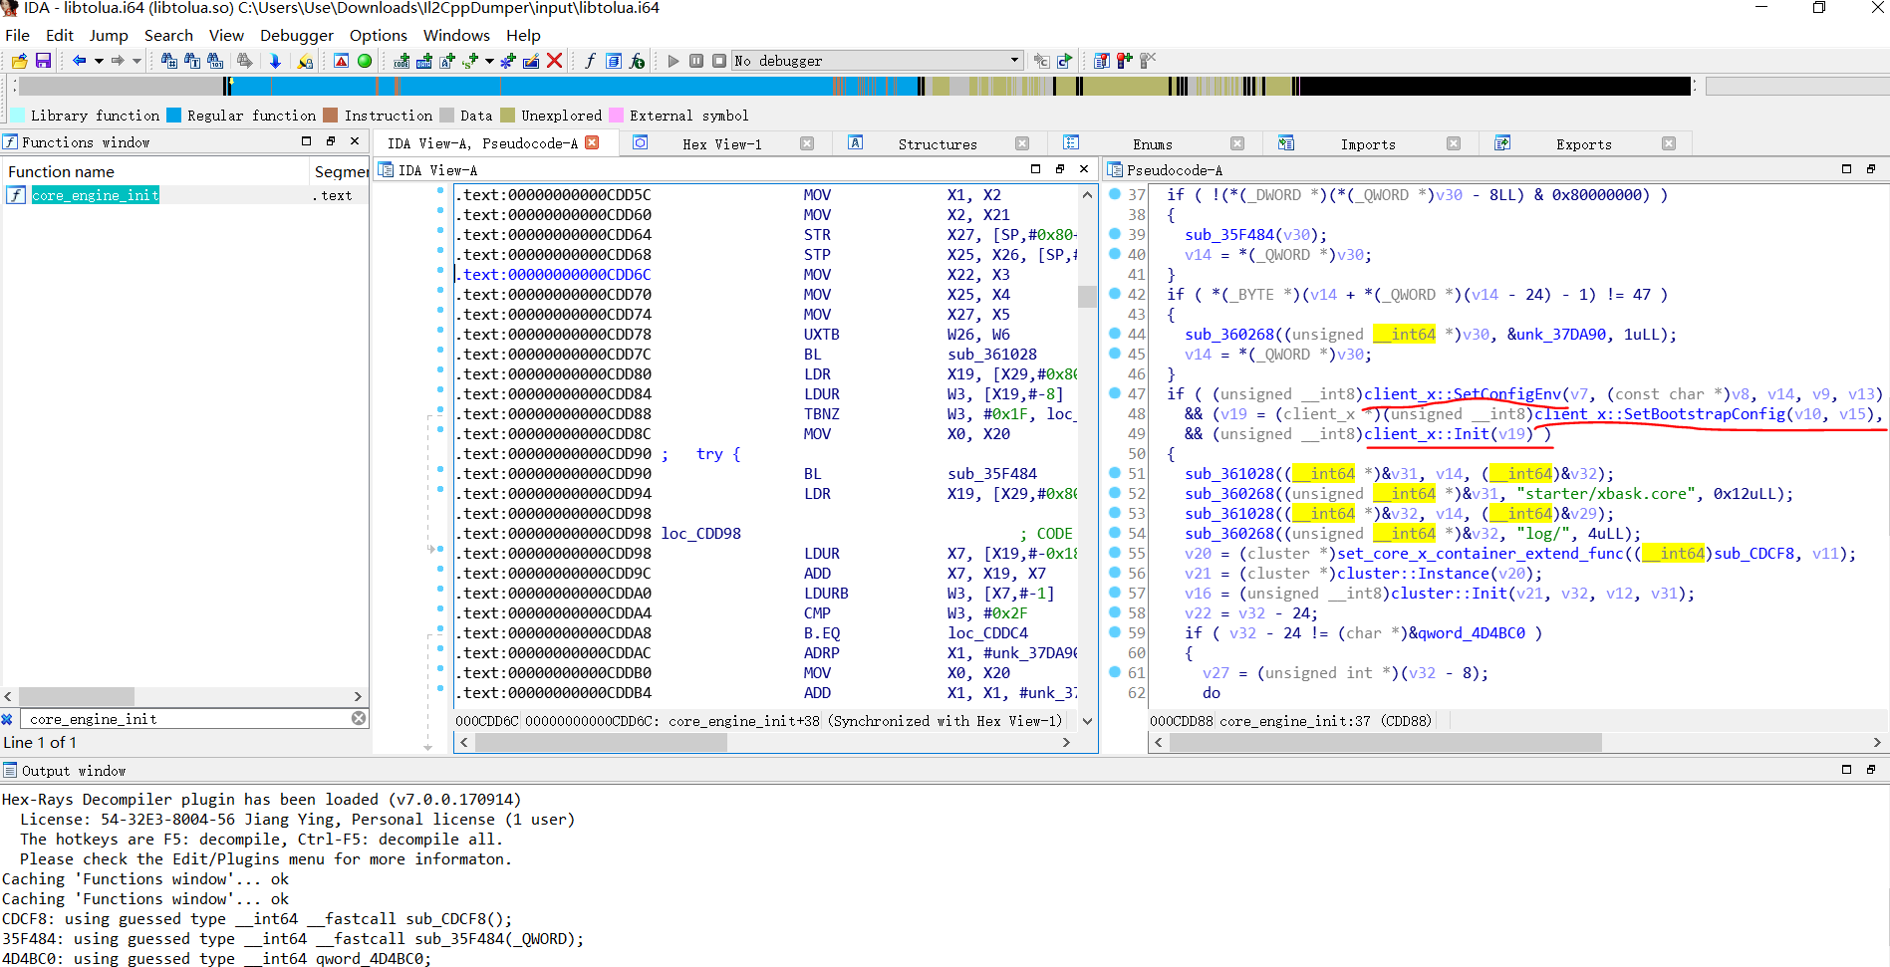Click the Terminate process stop icon
This screenshot has width=1890, height=967.
718,61
